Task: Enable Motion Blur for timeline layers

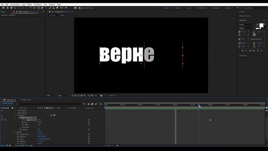Action: coord(96,104)
